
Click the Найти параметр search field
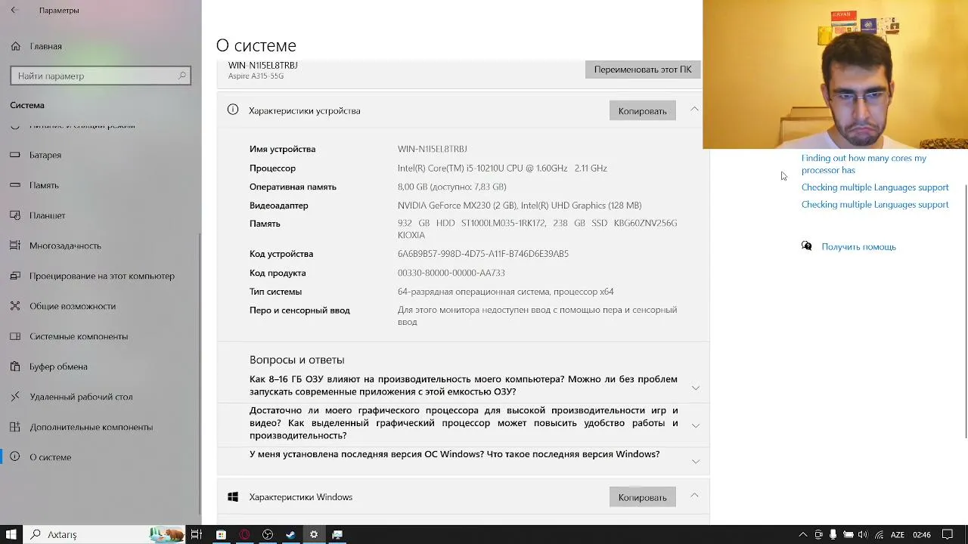point(101,76)
